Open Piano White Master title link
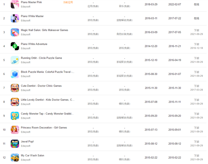Viewport: 208px width, 164px height. [x=32, y=16]
